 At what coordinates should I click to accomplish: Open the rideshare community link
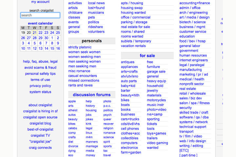coord(96,27)
